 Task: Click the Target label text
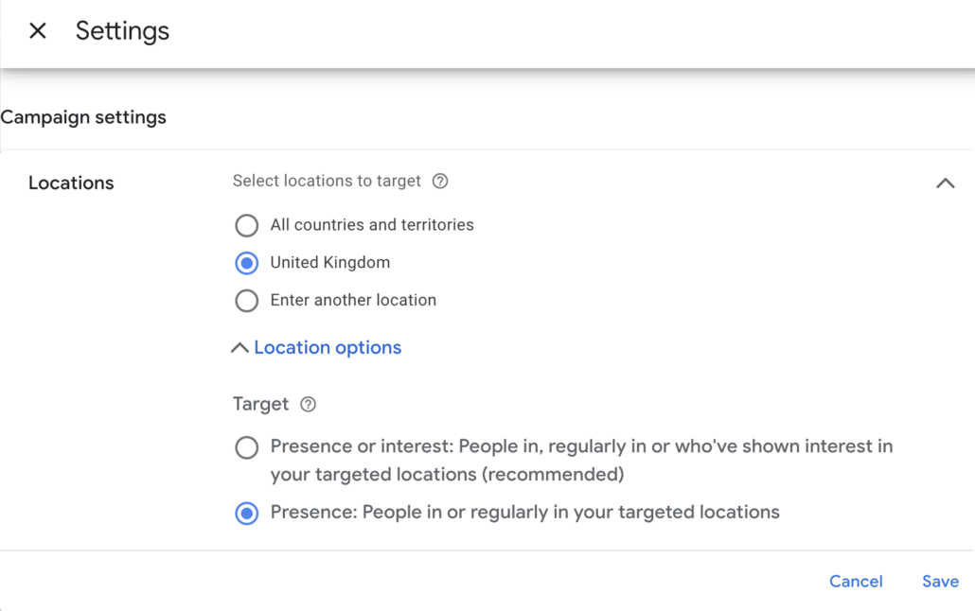[x=260, y=404]
